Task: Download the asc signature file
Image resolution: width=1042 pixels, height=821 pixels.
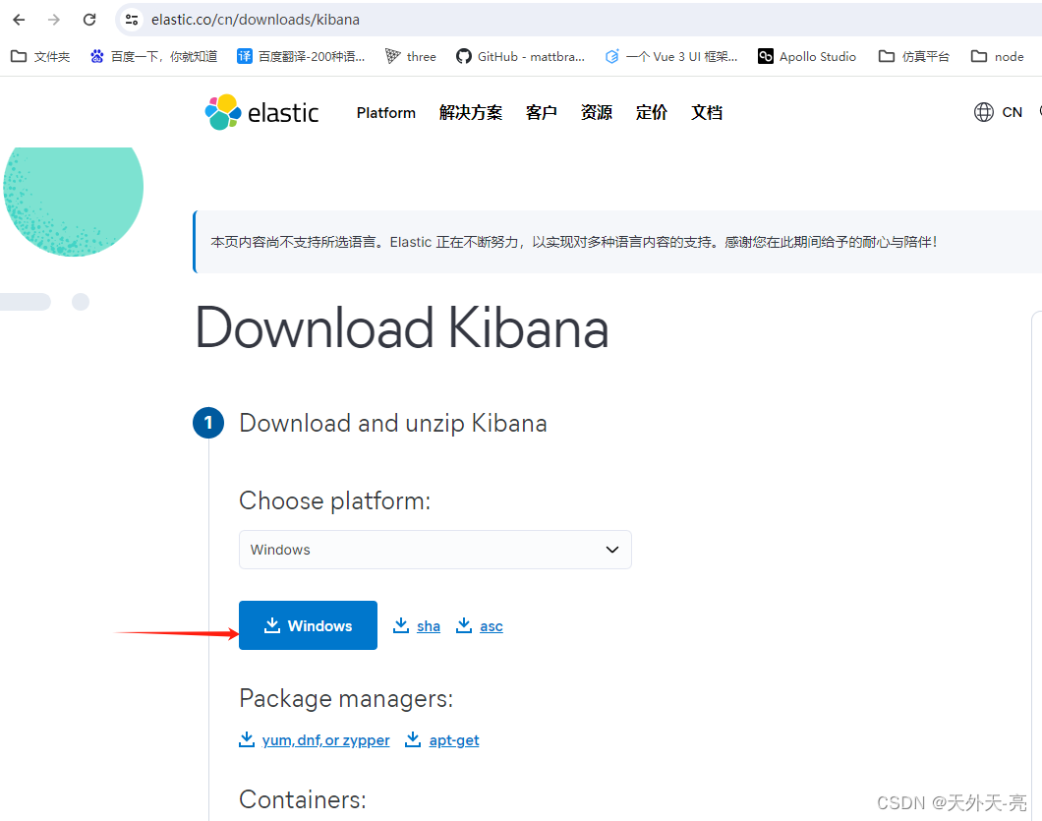Action: 479,625
